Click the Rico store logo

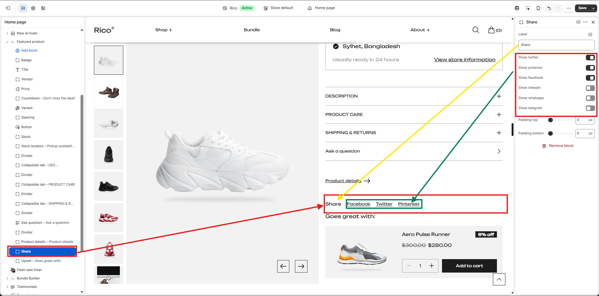(104, 30)
